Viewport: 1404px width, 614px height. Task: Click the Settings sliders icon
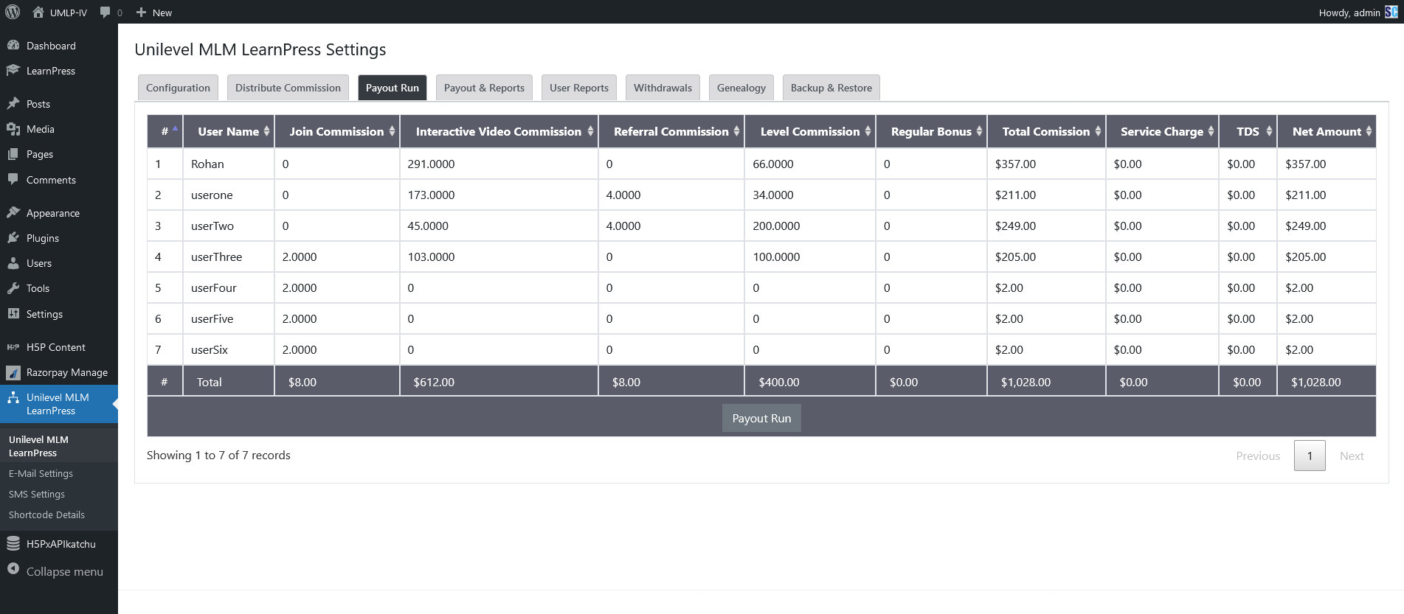click(13, 313)
